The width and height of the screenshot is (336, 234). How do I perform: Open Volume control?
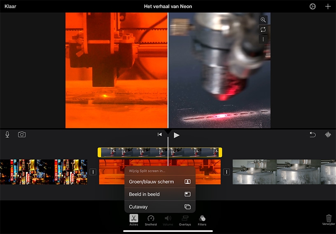168,220
